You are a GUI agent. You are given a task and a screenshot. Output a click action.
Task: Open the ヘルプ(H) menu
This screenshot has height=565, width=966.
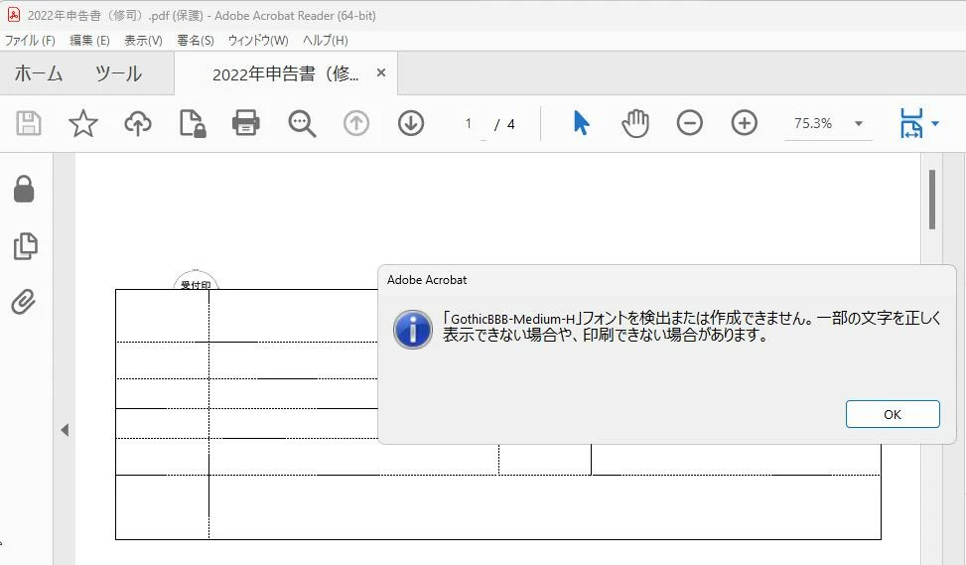coord(326,41)
